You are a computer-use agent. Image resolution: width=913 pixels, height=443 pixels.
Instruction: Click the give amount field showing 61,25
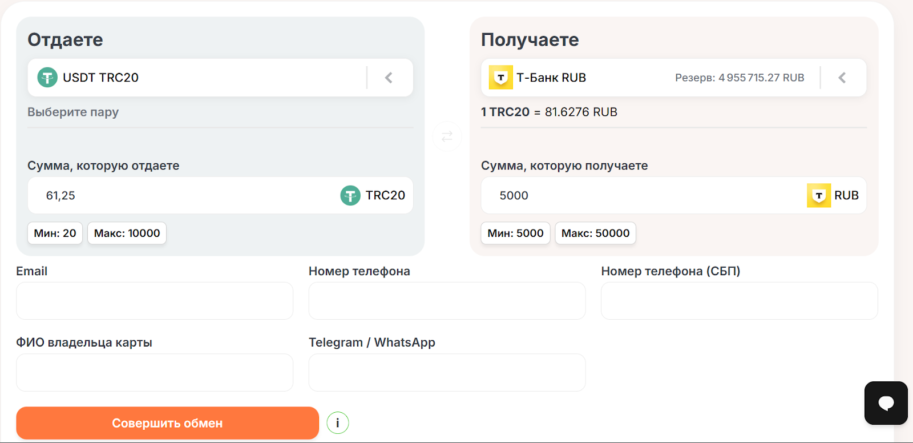pyautogui.click(x=183, y=195)
